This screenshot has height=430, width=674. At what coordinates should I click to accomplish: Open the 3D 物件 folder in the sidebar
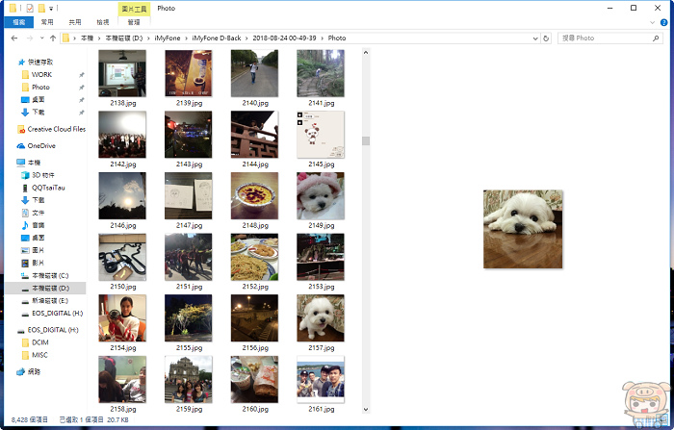tap(44, 175)
